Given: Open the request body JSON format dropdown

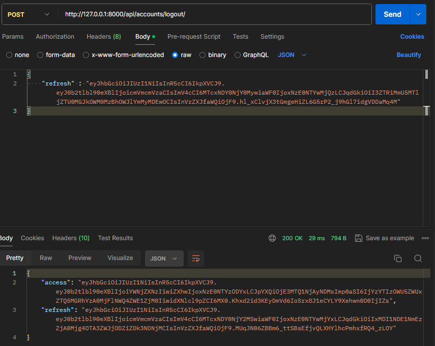Looking at the screenshot, I should point(292,55).
